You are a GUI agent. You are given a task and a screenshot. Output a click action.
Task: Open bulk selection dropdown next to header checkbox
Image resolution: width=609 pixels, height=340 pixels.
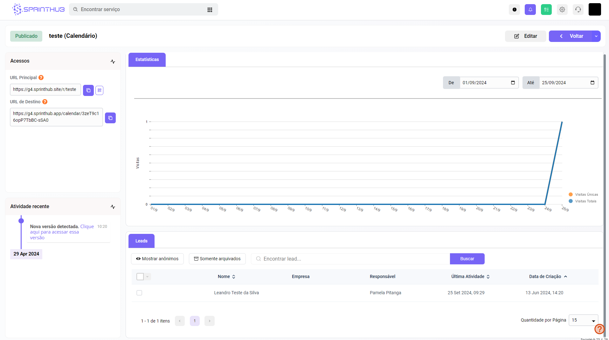point(148,276)
